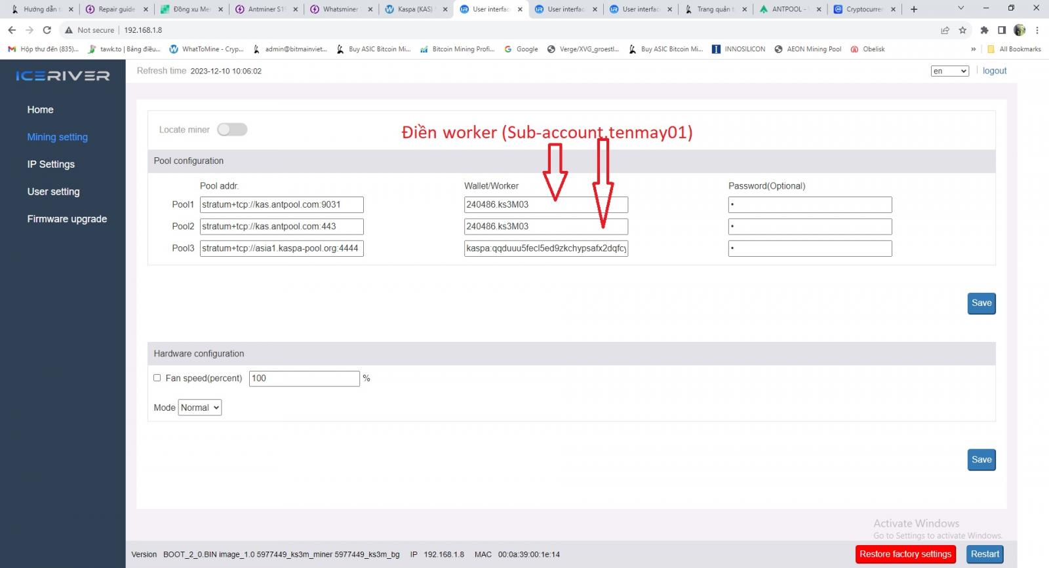This screenshot has height=568, width=1049.
Task: Open the All Bookmarks folder
Action: (x=1014, y=49)
